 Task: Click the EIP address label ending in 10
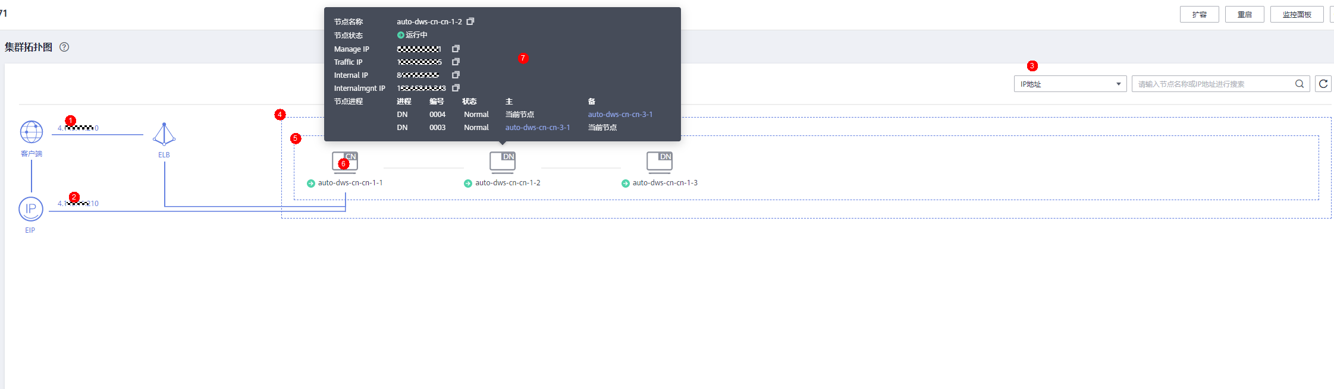point(78,203)
